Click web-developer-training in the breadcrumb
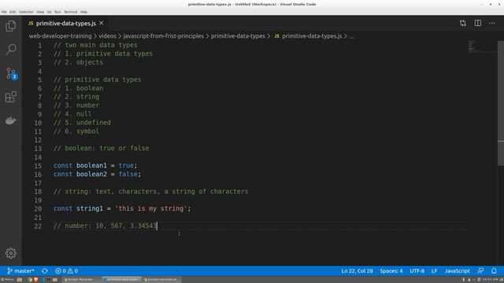This screenshot has height=283, width=504. (x=60, y=36)
